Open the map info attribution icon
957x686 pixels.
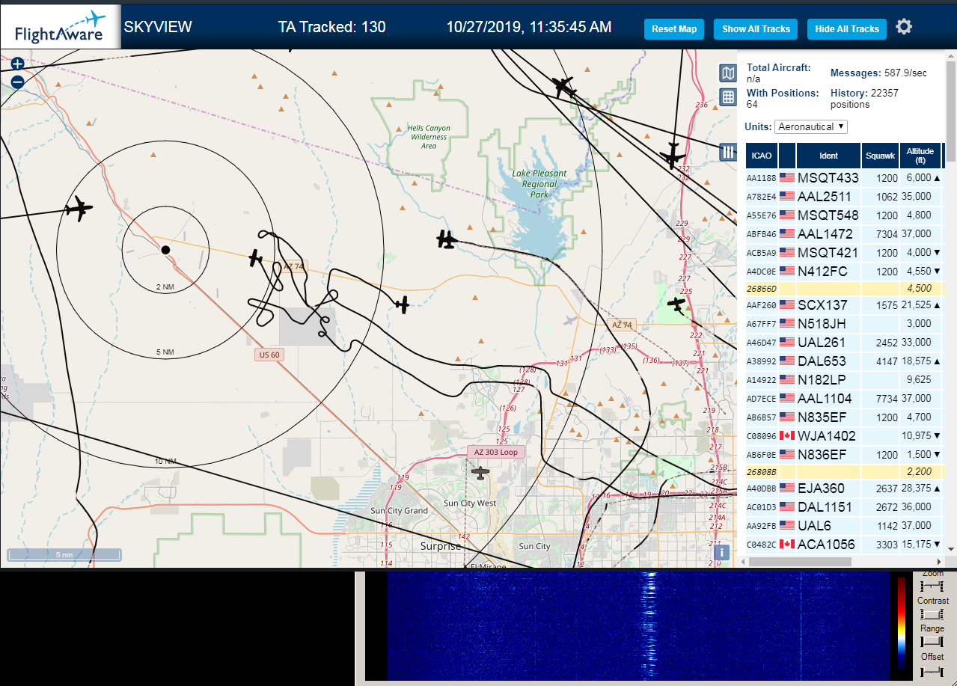721,552
